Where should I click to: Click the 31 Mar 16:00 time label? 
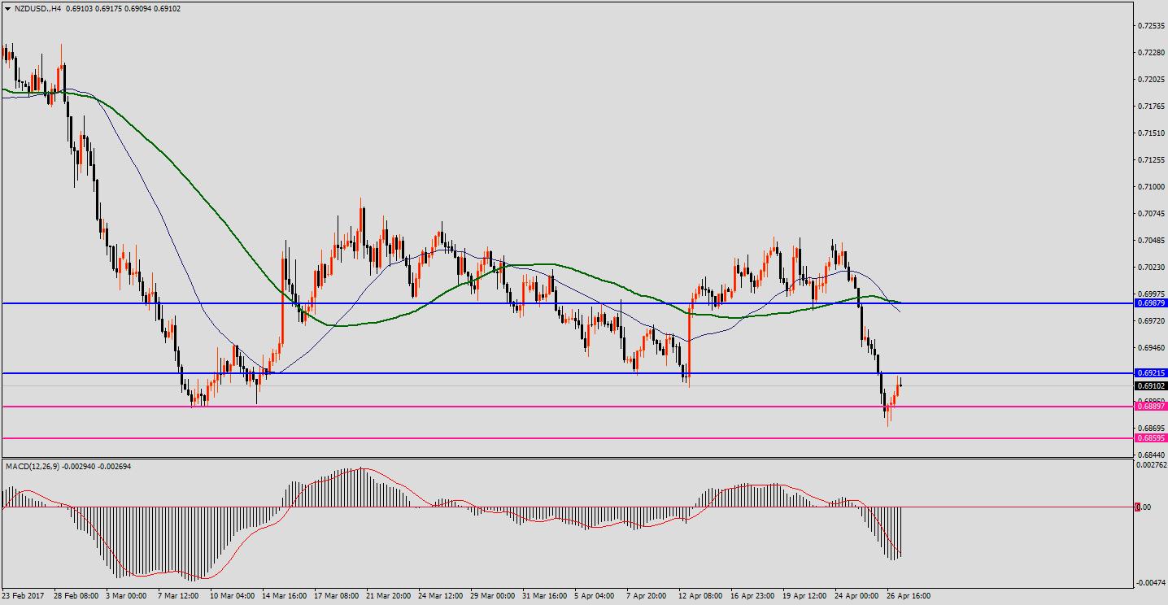click(x=544, y=596)
